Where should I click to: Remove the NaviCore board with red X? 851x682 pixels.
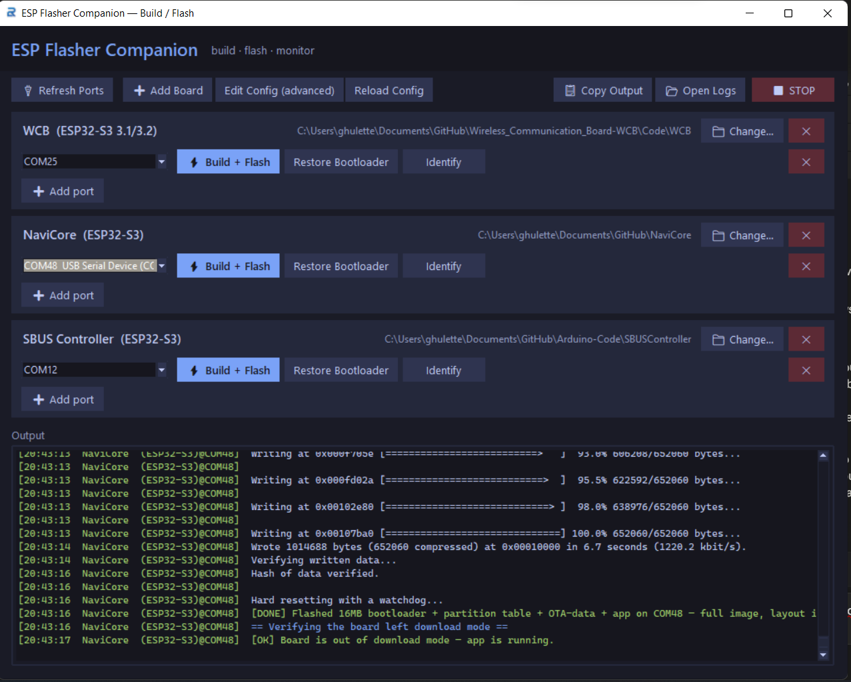coord(806,235)
